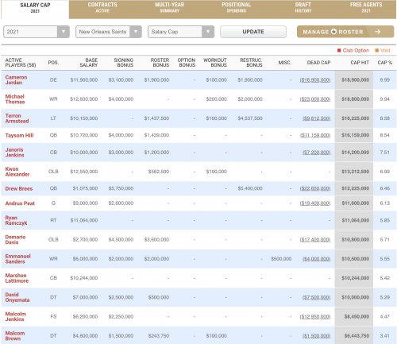Click the Club Option red legend marker

[339, 50]
